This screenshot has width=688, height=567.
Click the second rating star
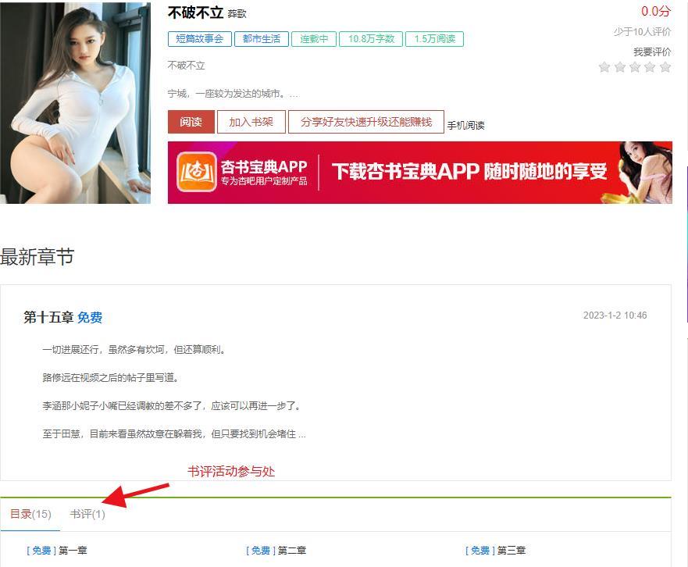619,66
